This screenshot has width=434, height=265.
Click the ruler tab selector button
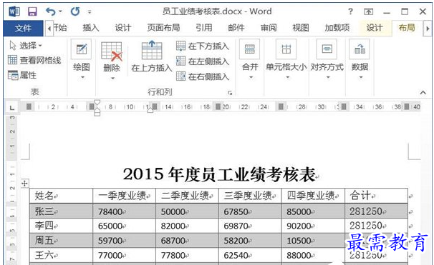tap(12, 107)
